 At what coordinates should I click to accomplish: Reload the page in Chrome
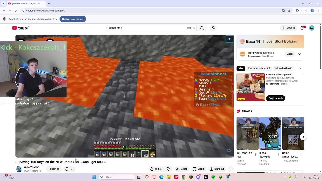pos(16,11)
